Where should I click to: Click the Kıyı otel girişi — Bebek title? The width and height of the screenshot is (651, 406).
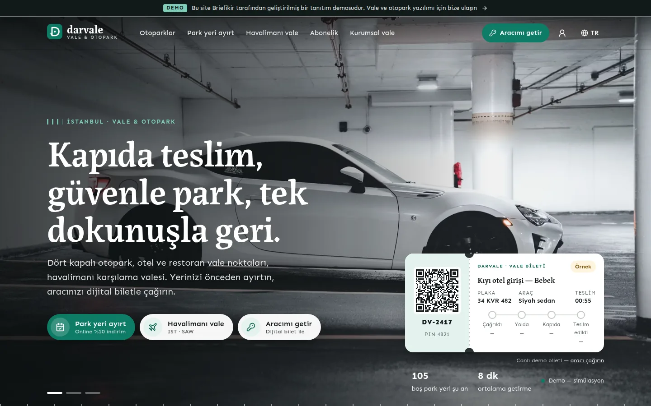point(516,281)
